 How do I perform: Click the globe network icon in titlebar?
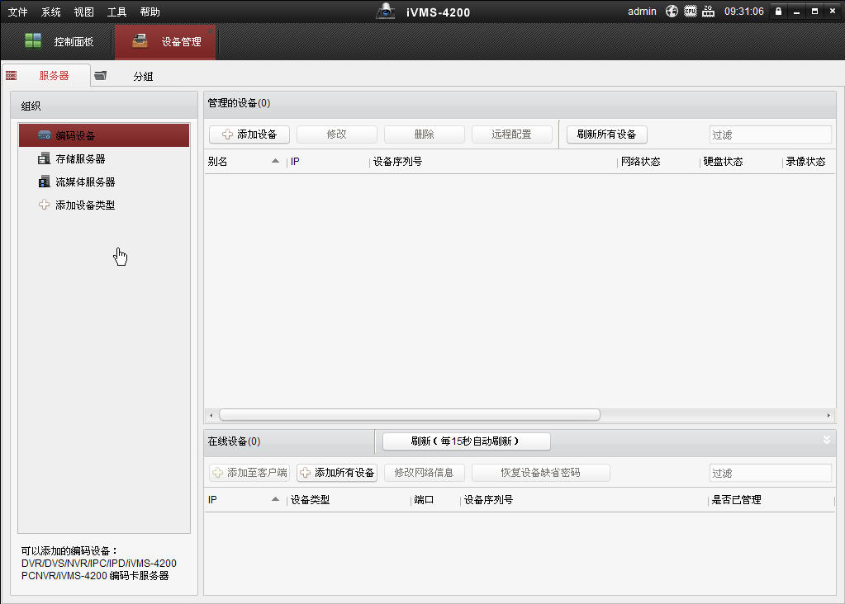672,12
